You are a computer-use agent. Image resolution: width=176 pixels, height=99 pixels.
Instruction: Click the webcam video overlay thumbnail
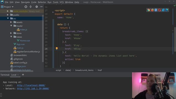pyautogui.click(x=154, y=86)
